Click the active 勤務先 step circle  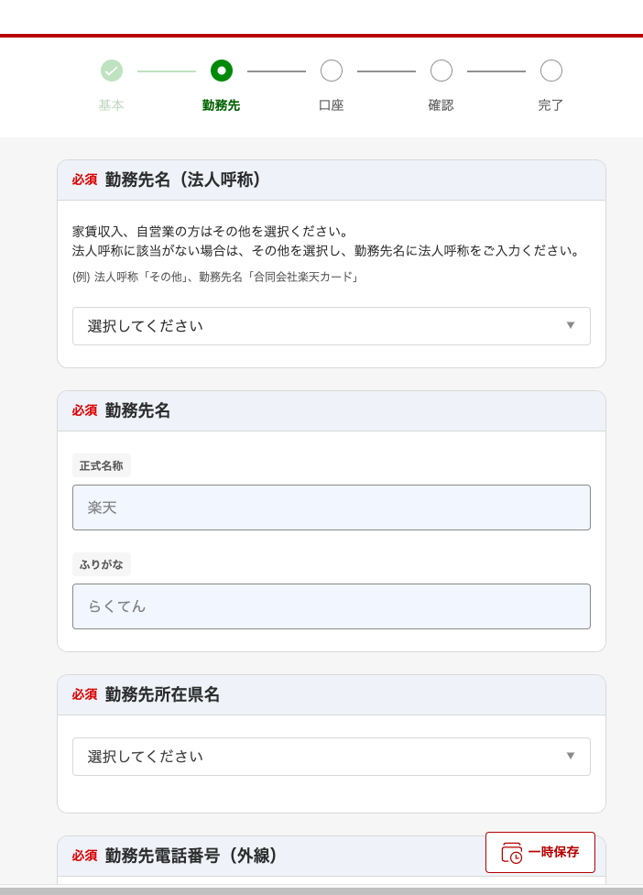222,71
